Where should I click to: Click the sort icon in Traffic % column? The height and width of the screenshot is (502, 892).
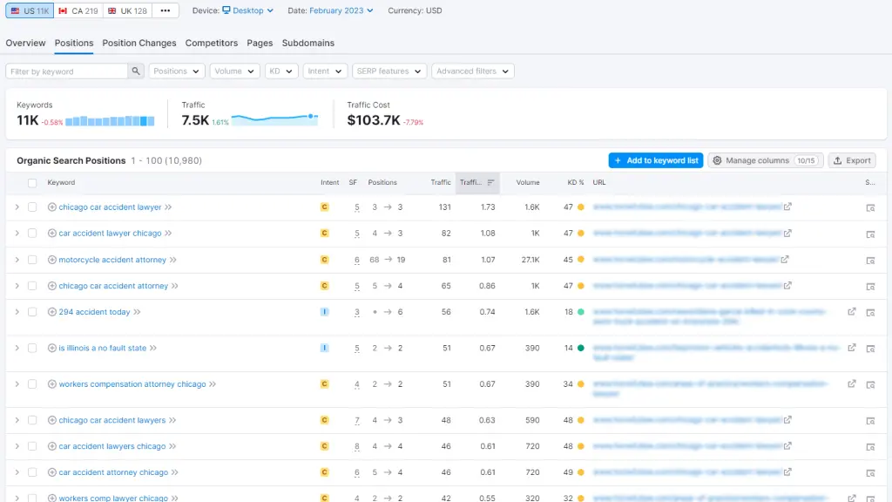(x=490, y=183)
